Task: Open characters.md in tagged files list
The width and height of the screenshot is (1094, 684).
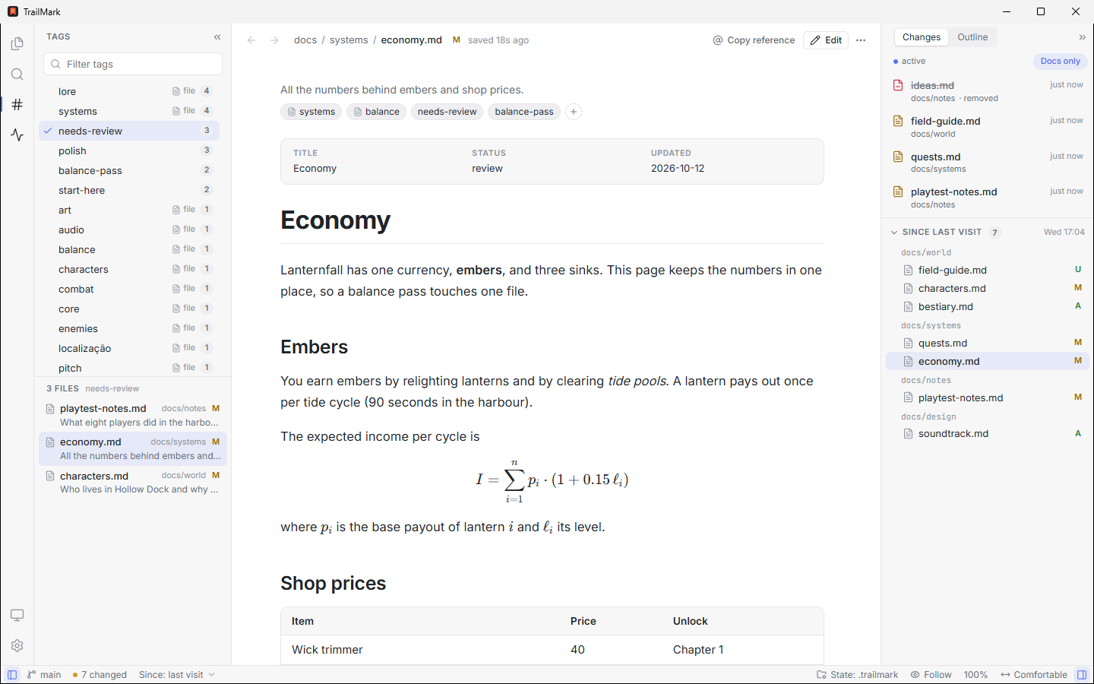Action: [x=133, y=483]
